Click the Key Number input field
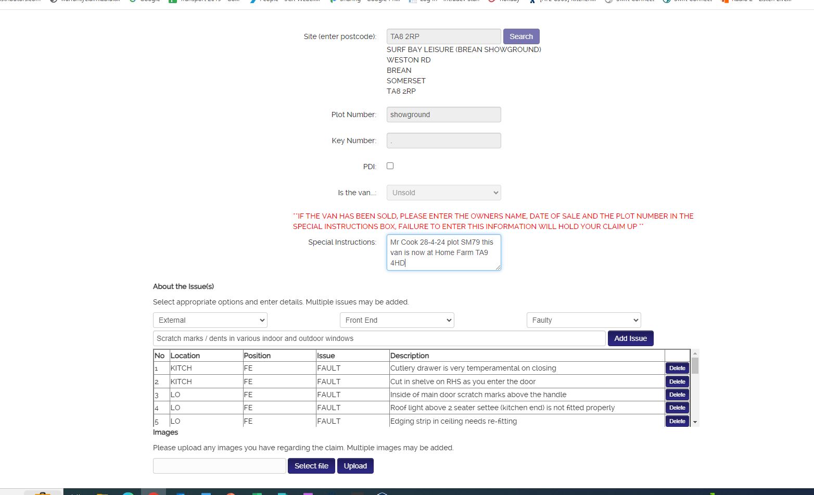This screenshot has width=814, height=495. (443, 141)
